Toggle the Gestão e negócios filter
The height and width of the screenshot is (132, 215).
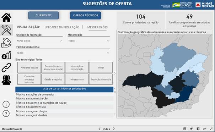(x=53, y=79)
